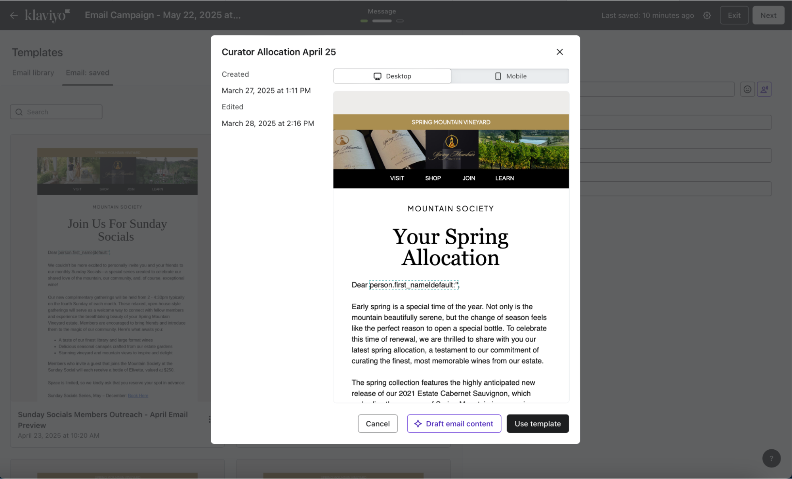Select the Email: saved tab
This screenshot has height=479, width=792.
pyautogui.click(x=87, y=73)
